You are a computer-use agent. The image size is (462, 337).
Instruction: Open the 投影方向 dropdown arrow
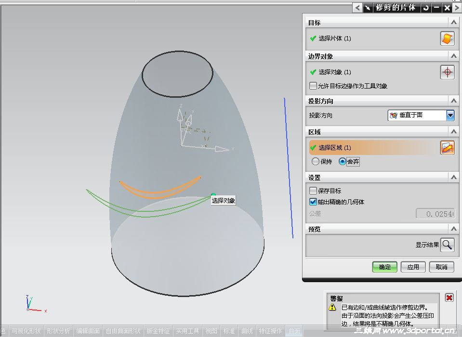click(450, 116)
